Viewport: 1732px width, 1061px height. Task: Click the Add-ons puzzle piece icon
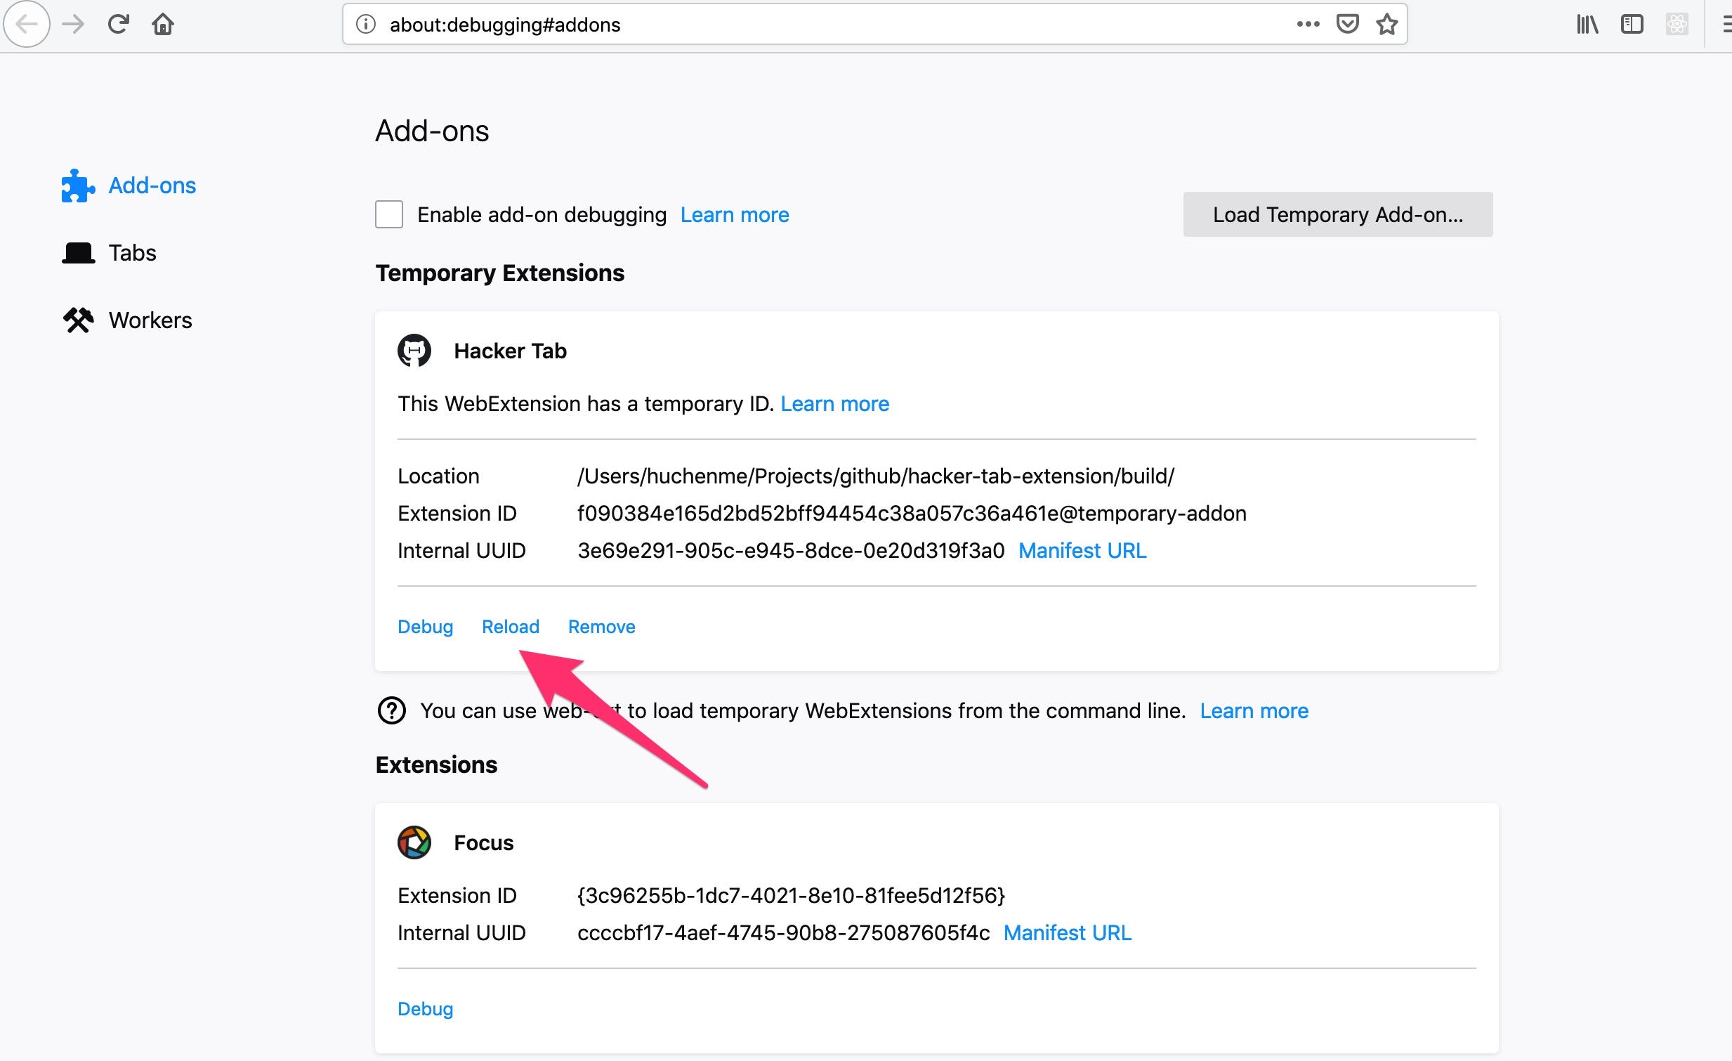[x=77, y=185]
